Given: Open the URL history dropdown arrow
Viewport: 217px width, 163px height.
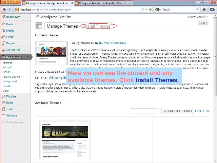Looking at the screenshot, I should coord(147,10).
